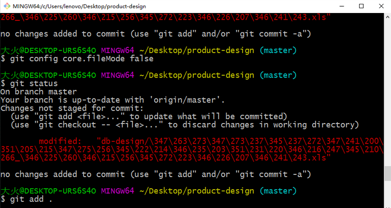Click the purple MINGW64 label in the middle prompt

pyautogui.click(x=117, y=75)
